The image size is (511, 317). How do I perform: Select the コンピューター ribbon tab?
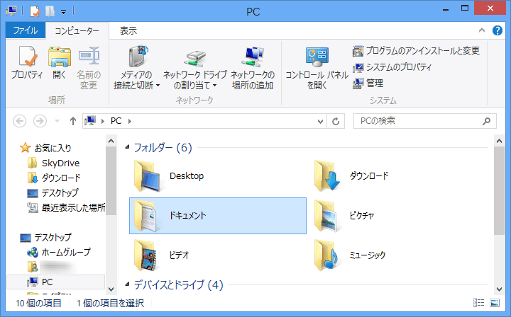[x=77, y=31]
